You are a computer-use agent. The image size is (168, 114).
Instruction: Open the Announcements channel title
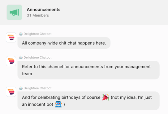click(44, 10)
